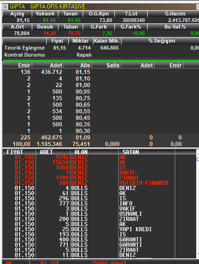
Task: Click the Tavan header button
Action: click(70, 14)
